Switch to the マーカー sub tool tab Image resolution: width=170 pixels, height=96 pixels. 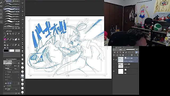pos(16,1)
